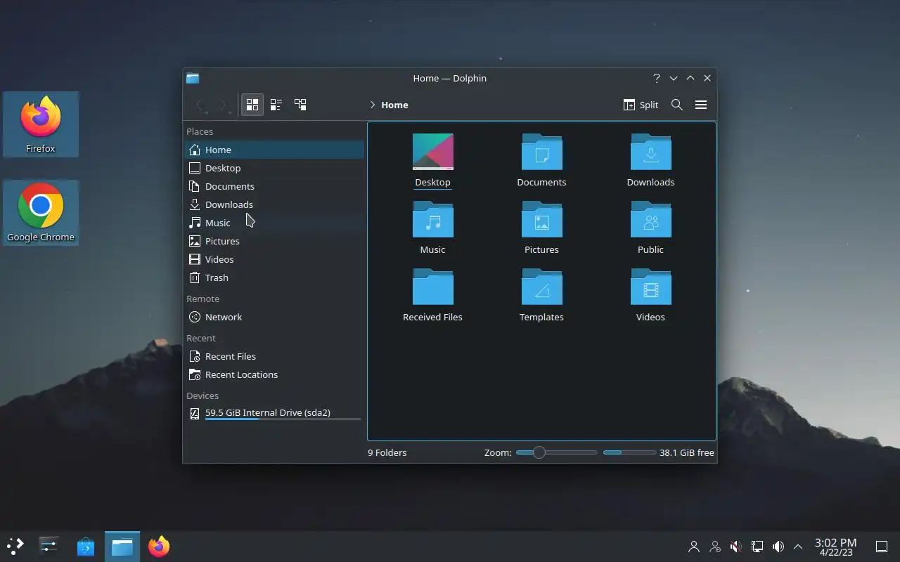Go to Videos in Places panel
This screenshot has width=900, height=562.
tap(274, 259)
